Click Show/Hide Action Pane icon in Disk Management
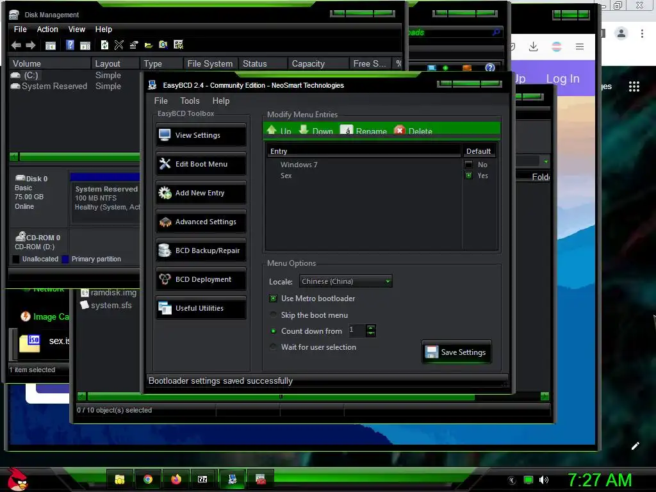This screenshot has width=656, height=492. pos(85,45)
